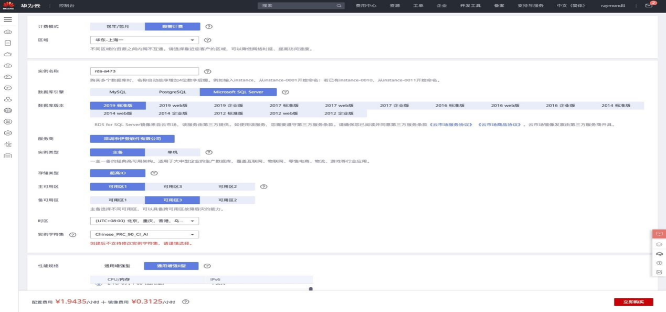Click the 立即购买 button
This screenshot has width=666, height=312.
[633, 302]
